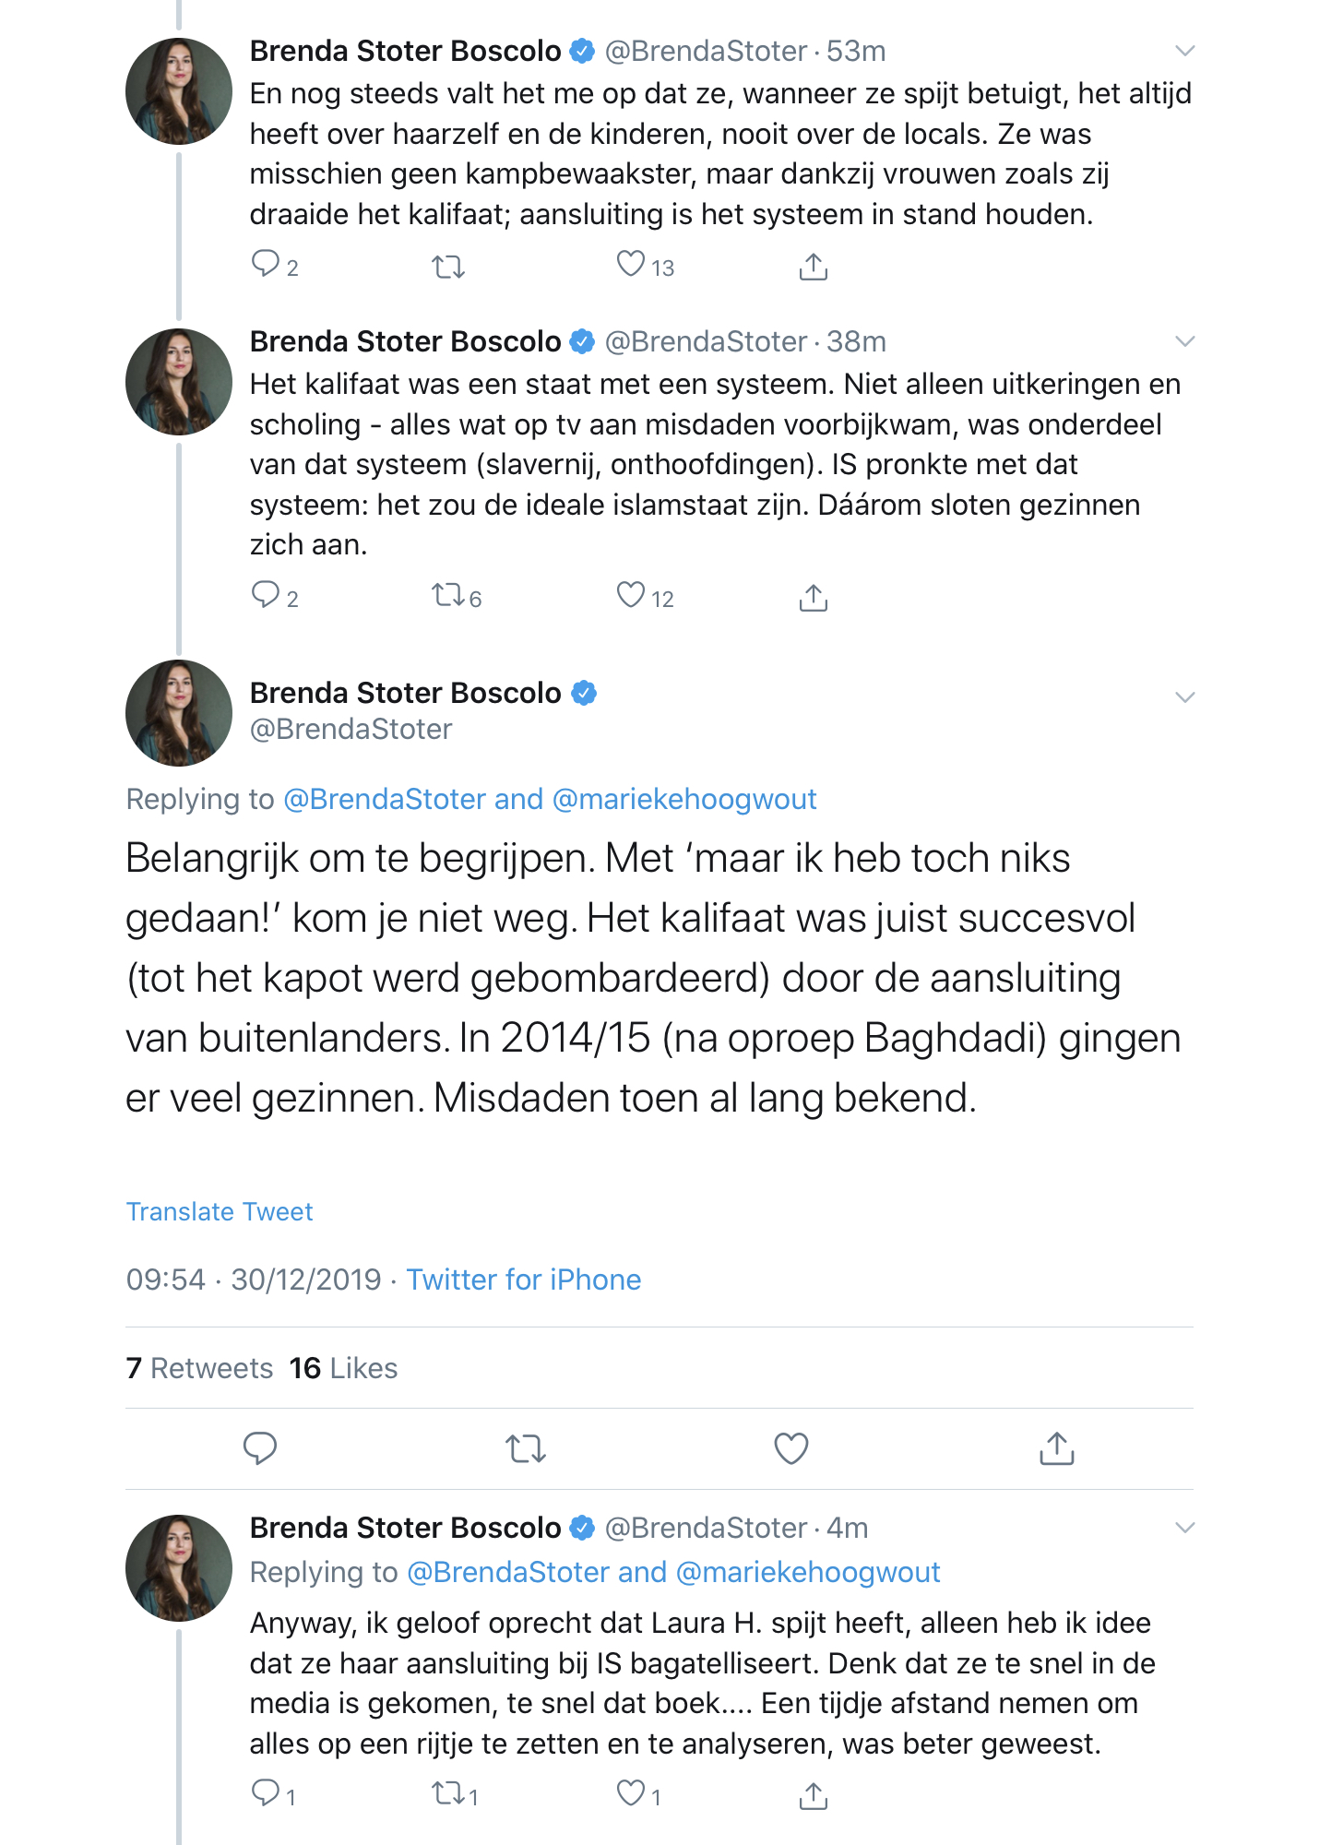Retweet the first tweet with 2 replies
Screen dimensions: 1343x1845
pyautogui.click(x=449, y=267)
